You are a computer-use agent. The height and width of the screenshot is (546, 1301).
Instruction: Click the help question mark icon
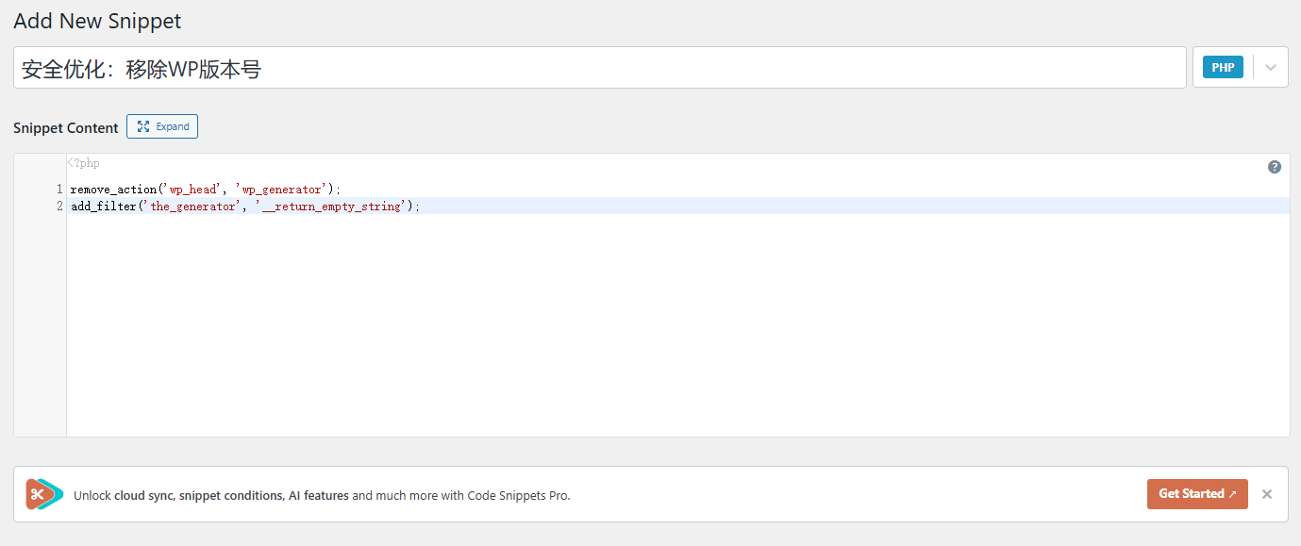pyautogui.click(x=1275, y=167)
